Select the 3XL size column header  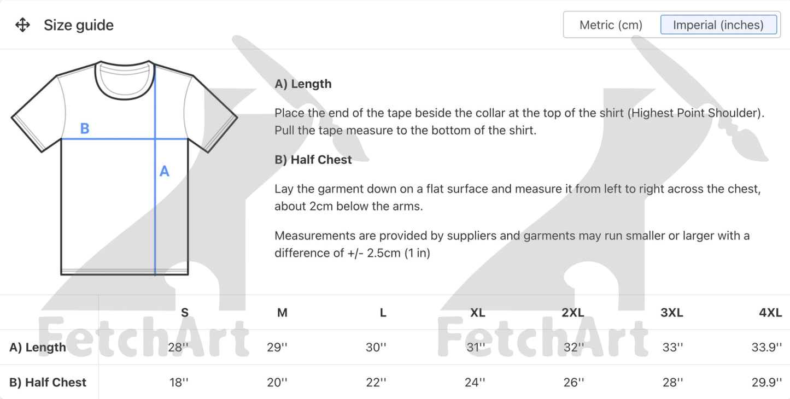click(671, 313)
